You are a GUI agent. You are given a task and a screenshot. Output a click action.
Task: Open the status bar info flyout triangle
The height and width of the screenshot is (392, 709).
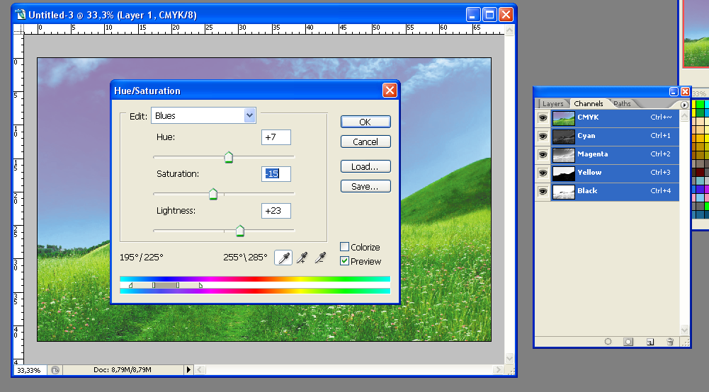click(x=188, y=370)
